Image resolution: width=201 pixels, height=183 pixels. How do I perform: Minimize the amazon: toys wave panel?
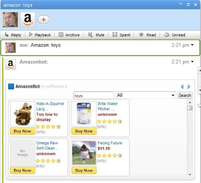tap(181, 4)
